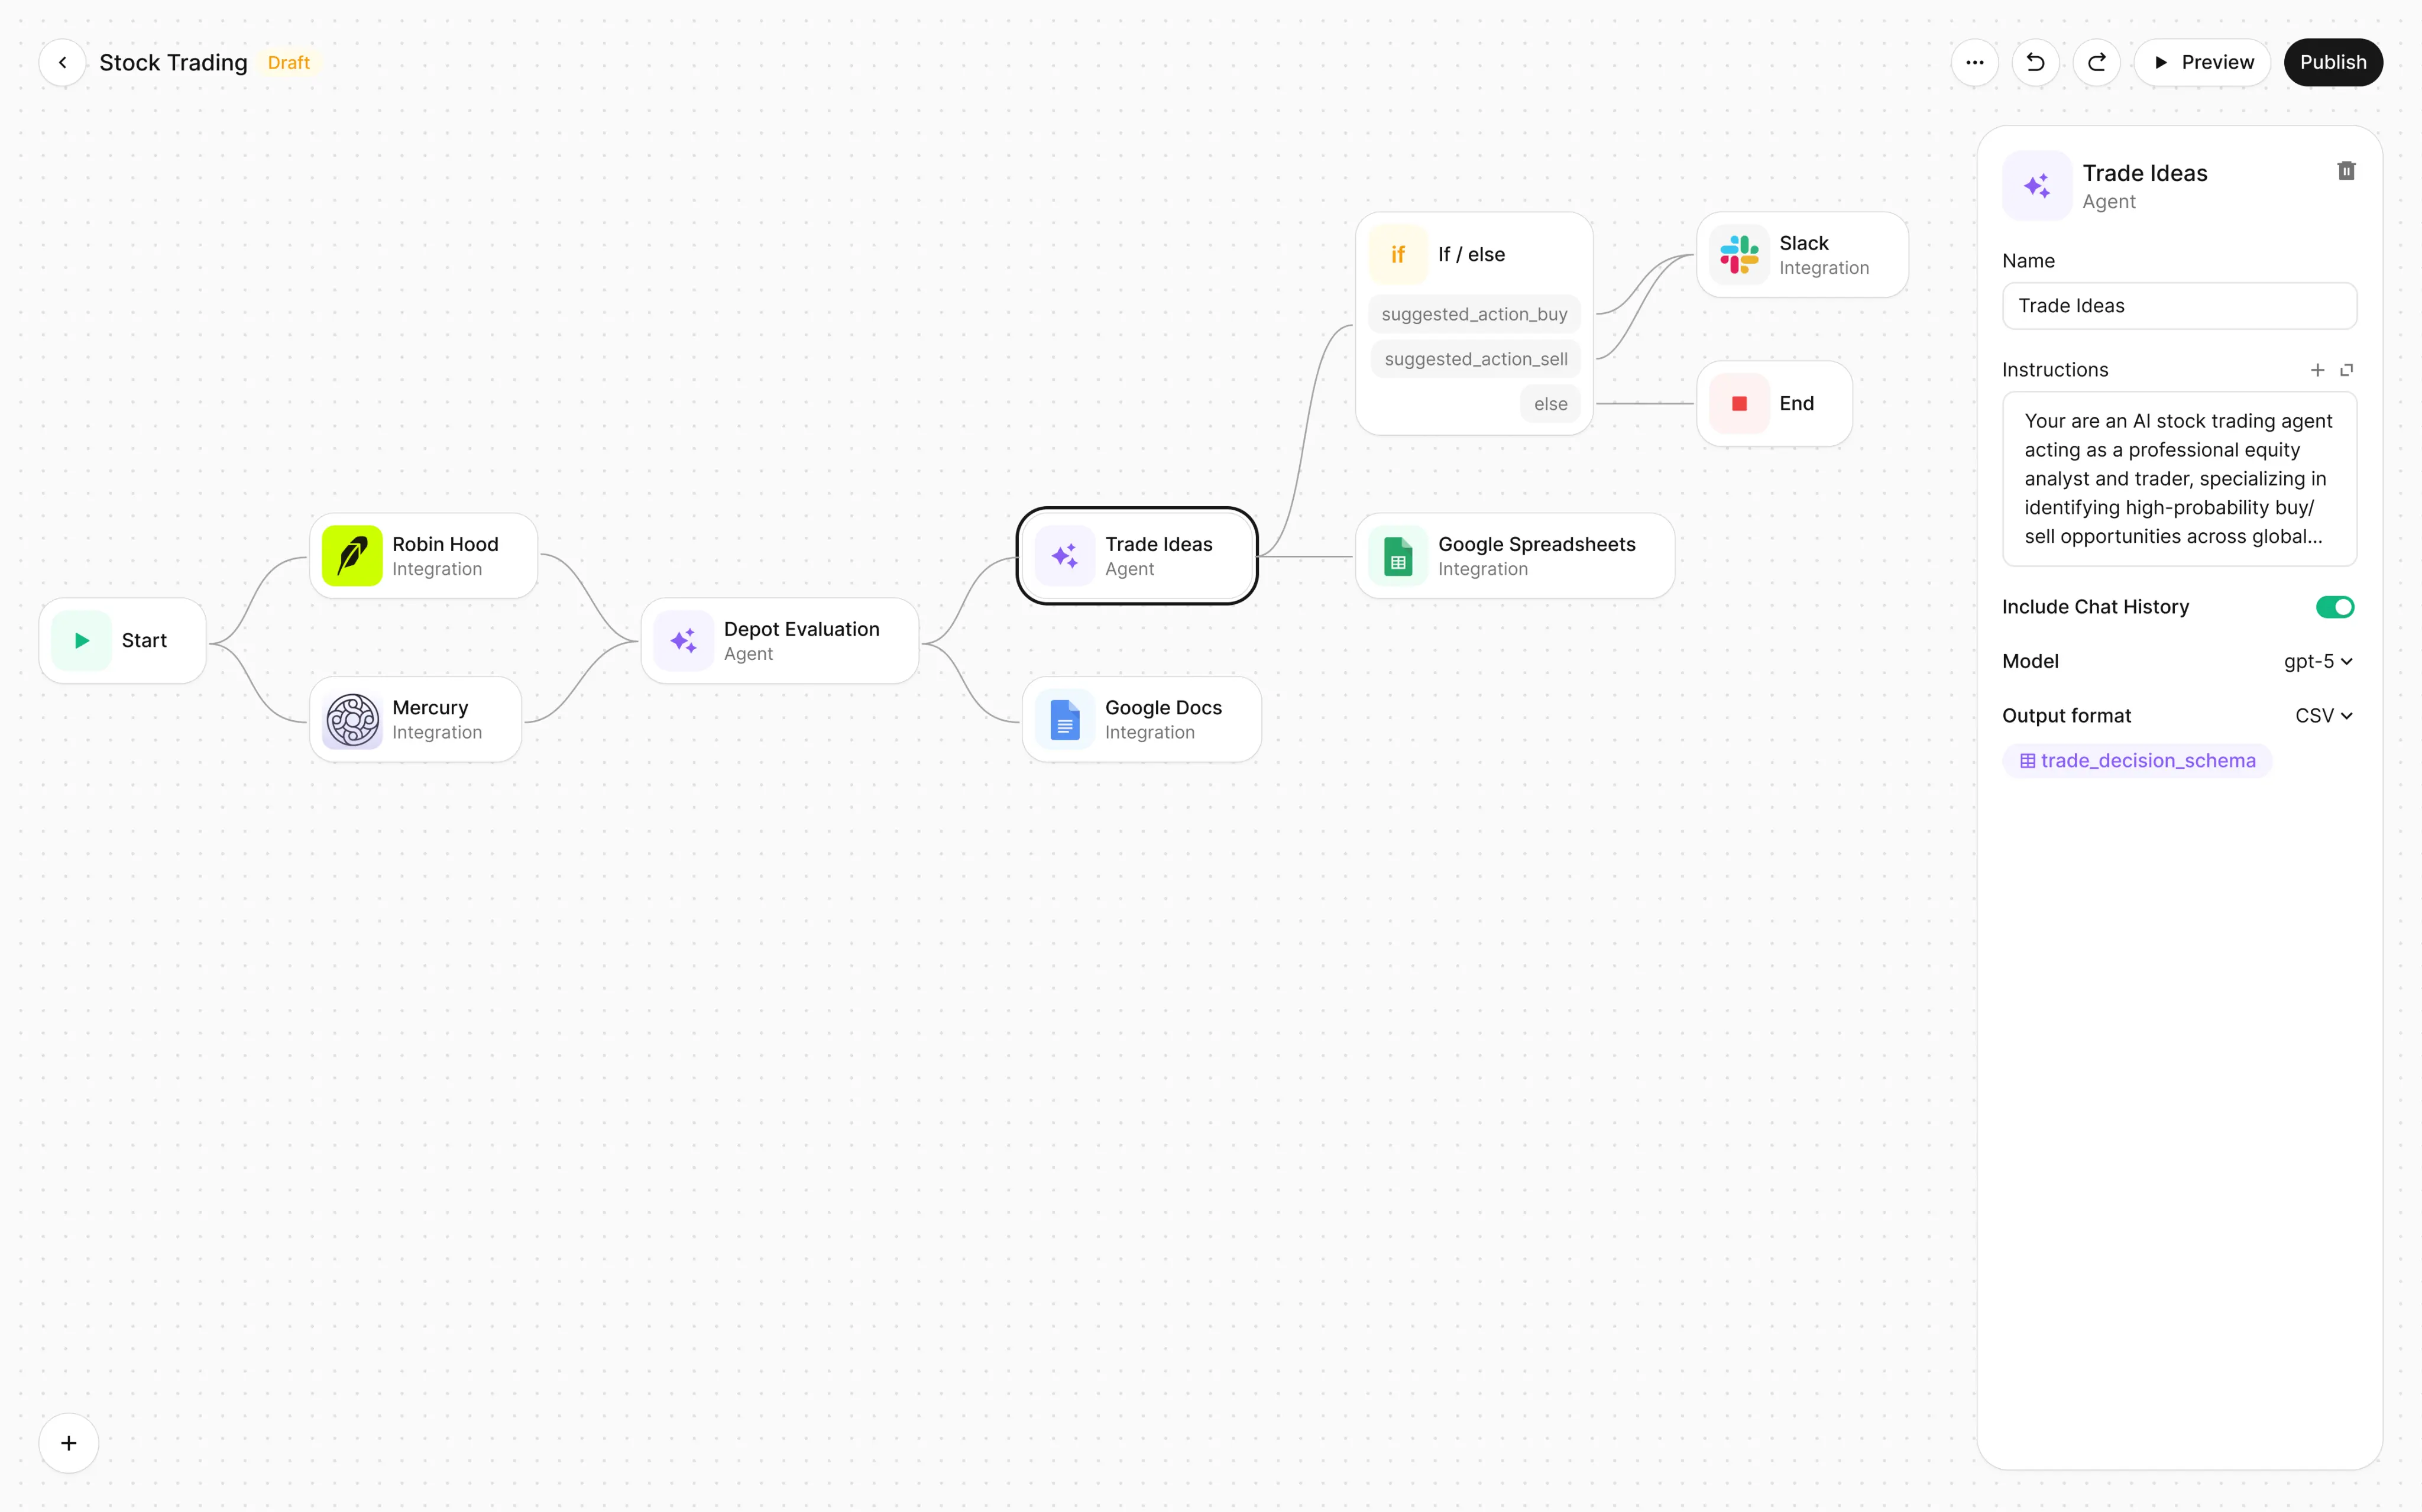The image size is (2422, 1512).
Task: Open the CSV Output format dropdown
Action: coord(2323,716)
